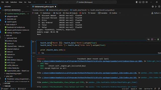This screenshot has width=161, height=90.
Task: Click run icon at editor top right
Action: pos(156,7)
